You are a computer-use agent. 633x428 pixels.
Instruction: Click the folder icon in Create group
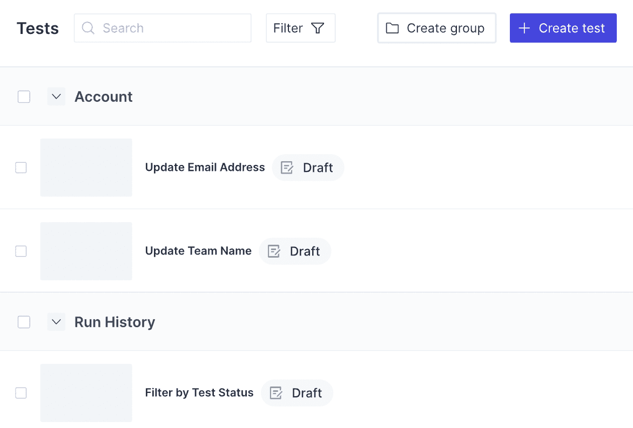[392, 27]
